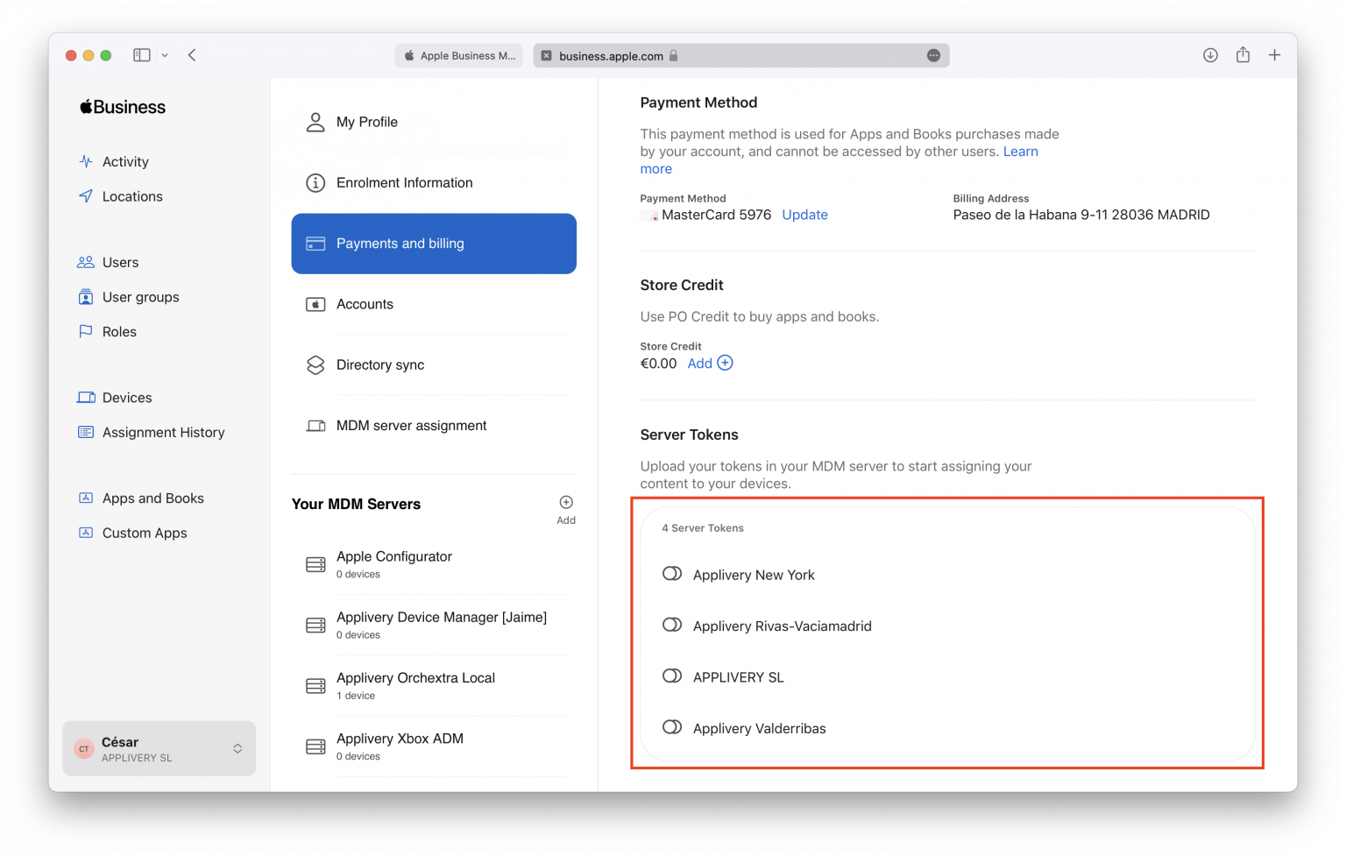Toggle the Safari sidebar icon
Image resolution: width=1346 pixels, height=856 pixels.
[142, 55]
